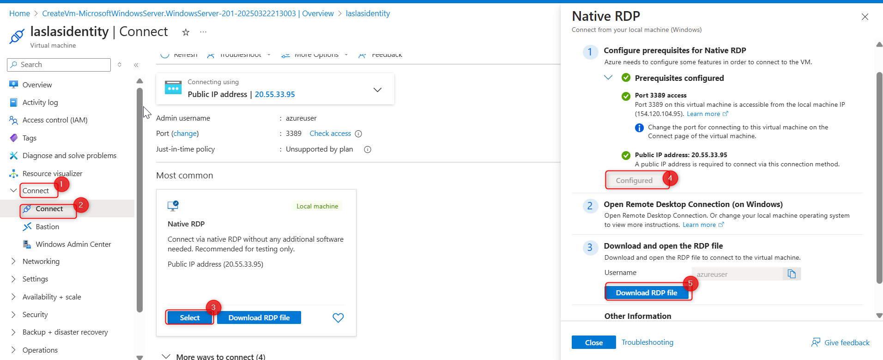Click the sort arrows icon next to search box
The image size is (883, 360).
(120, 65)
